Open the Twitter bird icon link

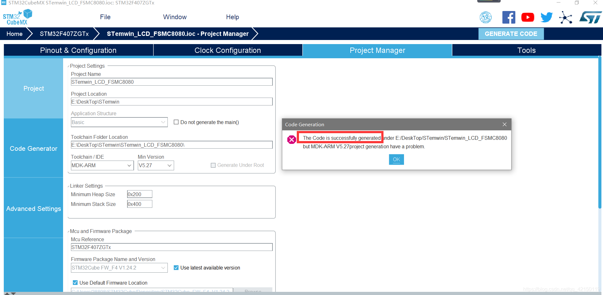(547, 17)
